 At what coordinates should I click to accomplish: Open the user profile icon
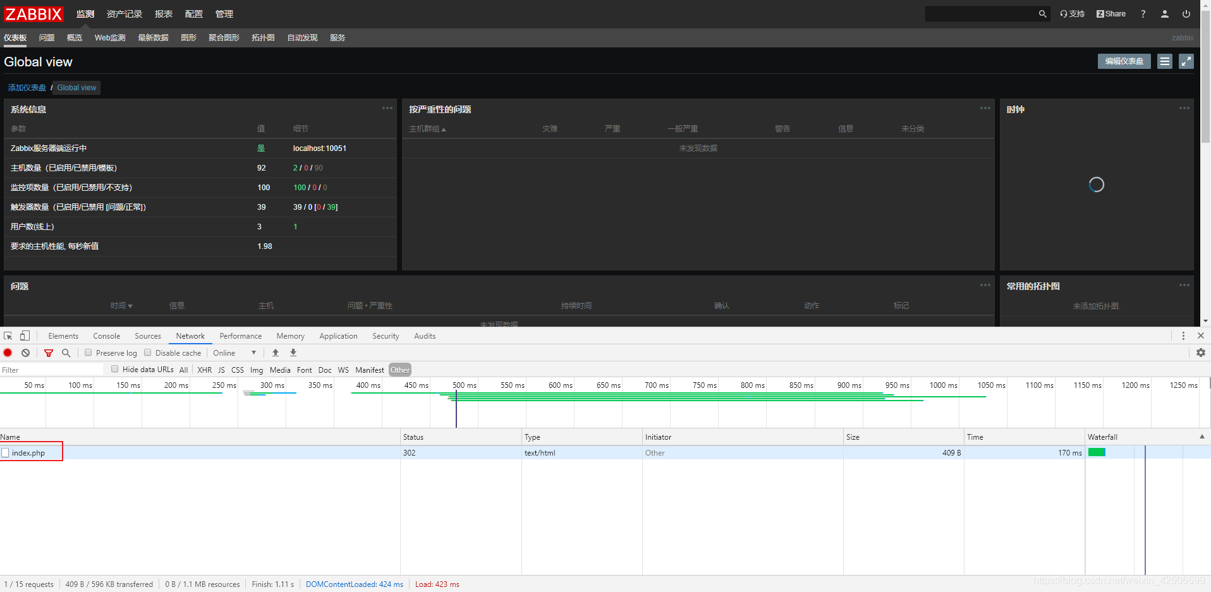click(x=1164, y=14)
